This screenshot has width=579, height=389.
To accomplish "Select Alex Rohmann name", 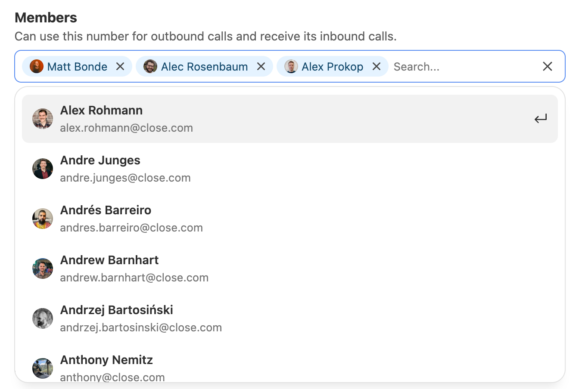I will tap(101, 111).
